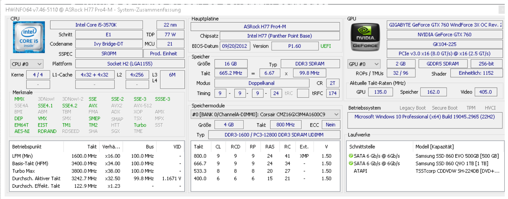Click the Secure Boot indicator
The image size is (508, 199).
[x=445, y=108]
